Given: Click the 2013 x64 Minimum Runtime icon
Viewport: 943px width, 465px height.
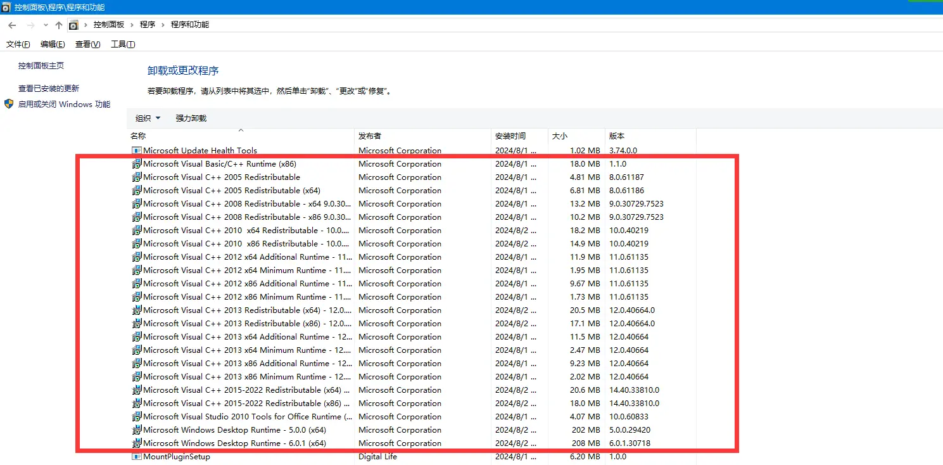Looking at the screenshot, I should (x=137, y=350).
